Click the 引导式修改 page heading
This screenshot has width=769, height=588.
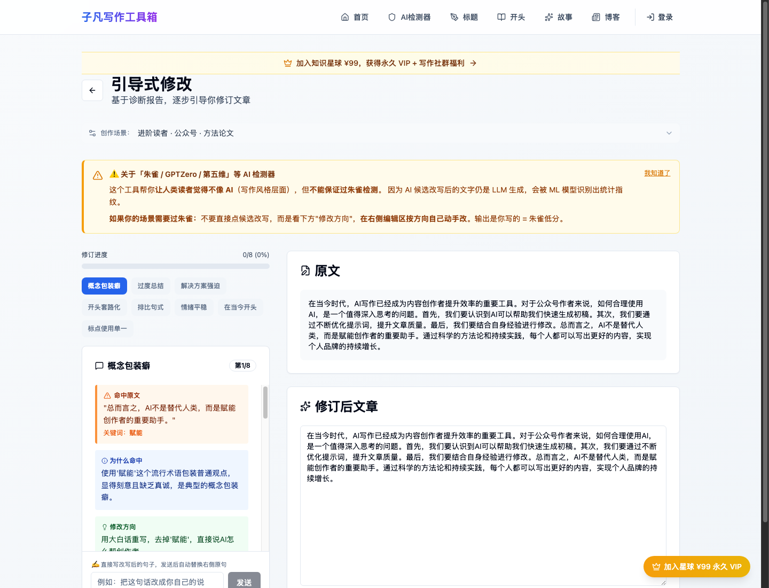(152, 84)
